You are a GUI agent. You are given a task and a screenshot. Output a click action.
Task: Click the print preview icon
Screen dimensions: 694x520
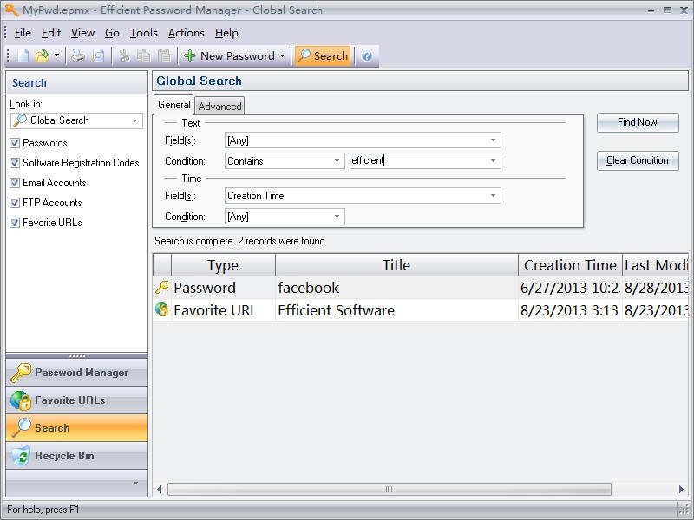tap(98, 56)
